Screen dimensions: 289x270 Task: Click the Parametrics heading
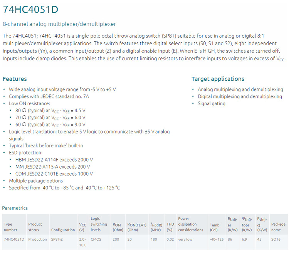pyautogui.click(x=15, y=208)
